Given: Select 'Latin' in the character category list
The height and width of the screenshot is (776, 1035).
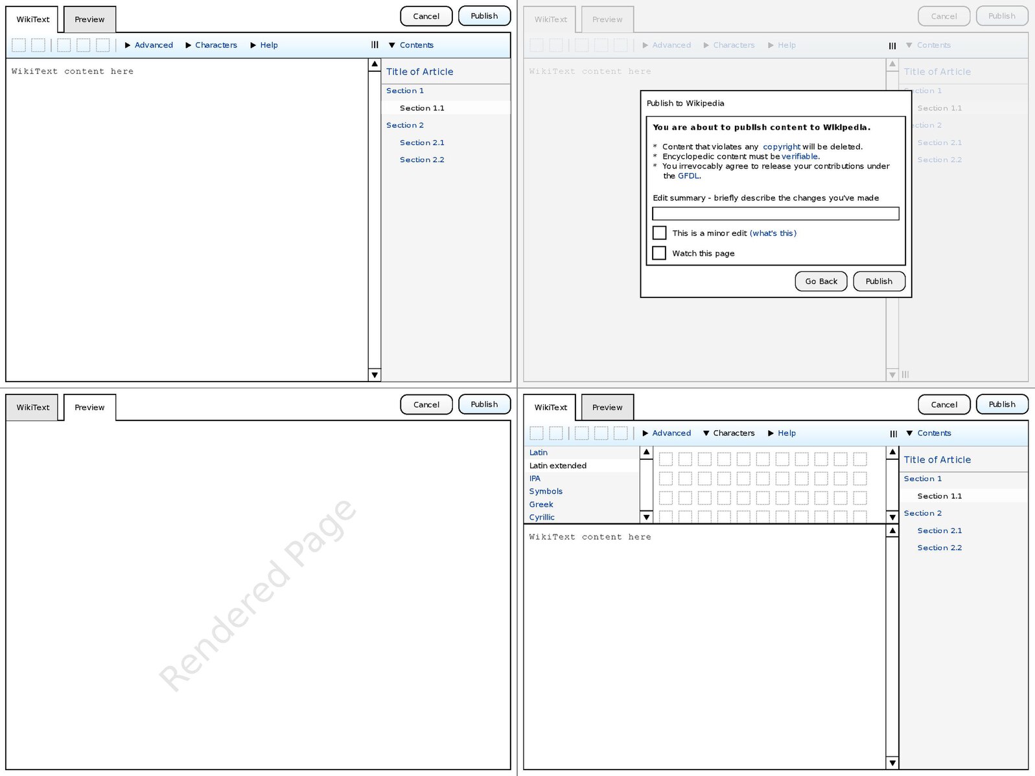Looking at the screenshot, I should [x=582, y=452].
